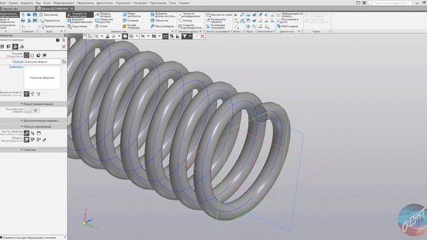This screenshot has width=427, height=240.
Task: Expand the Эскиз group dropdown arrow
Action: [x=61, y=31]
